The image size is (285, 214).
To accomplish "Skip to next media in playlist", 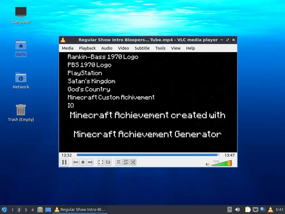I will point(90,162).
